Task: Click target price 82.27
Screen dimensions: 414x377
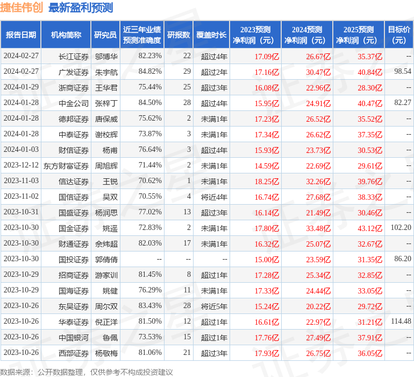Action: [403, 102]
